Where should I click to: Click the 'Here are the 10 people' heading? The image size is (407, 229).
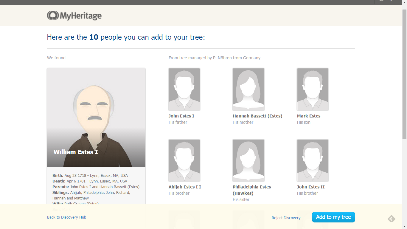click(126, 37)
